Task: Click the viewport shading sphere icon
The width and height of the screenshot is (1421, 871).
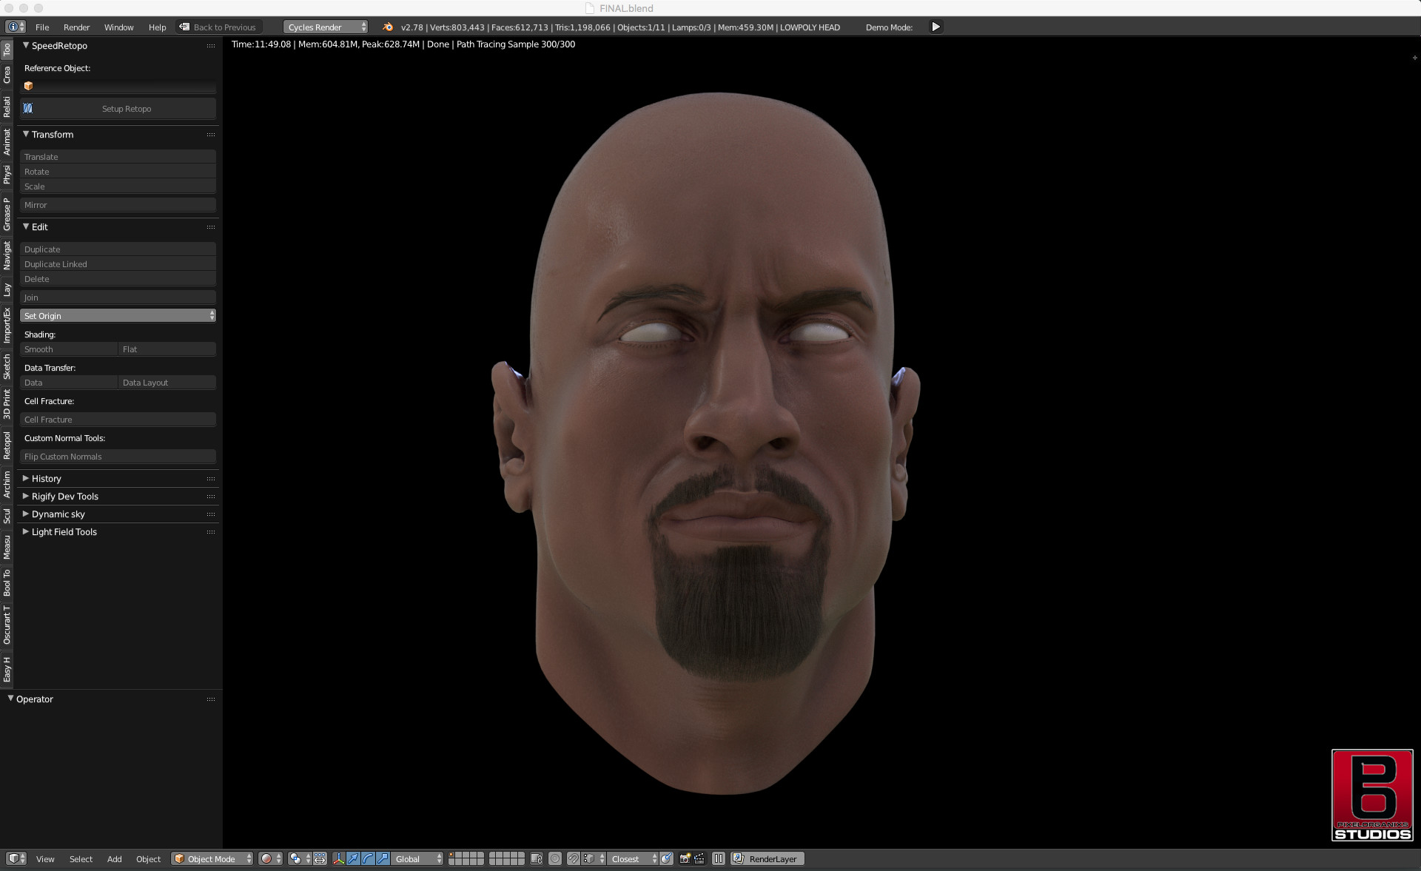Action: click(x=267, y=858)
